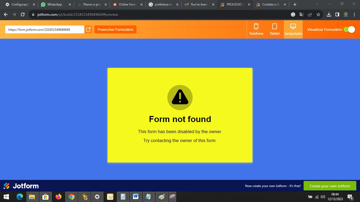This screenshot has height=202, width=360.
Task: Click Create your own Jotform button
Action: [x=330, y=186]
